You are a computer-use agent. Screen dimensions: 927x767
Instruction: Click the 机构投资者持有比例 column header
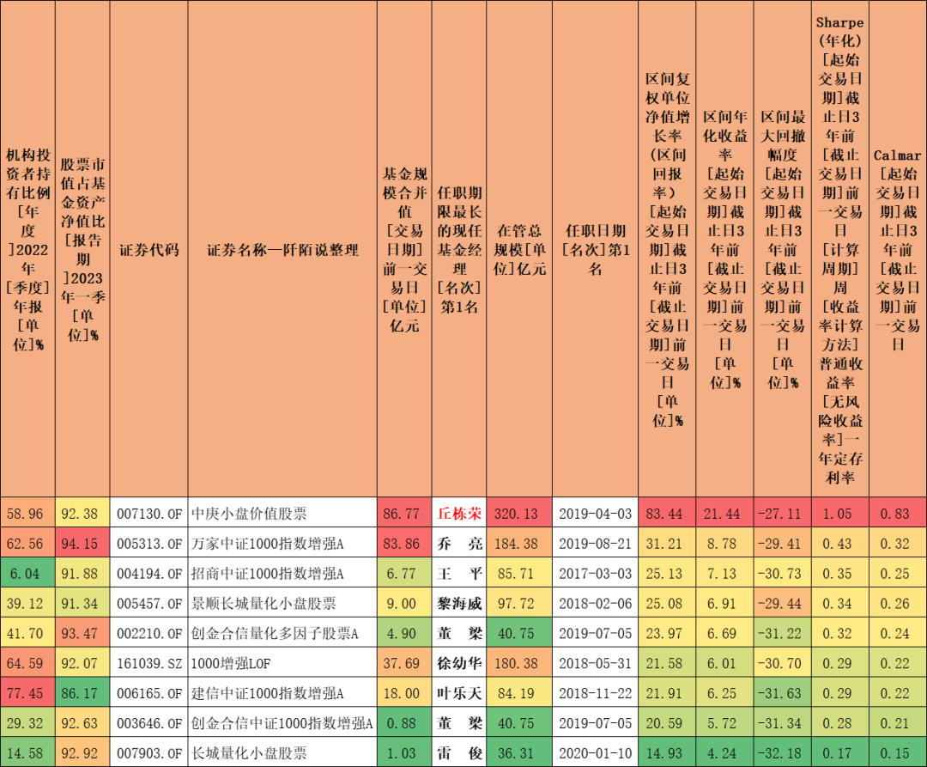coord(27,248)
